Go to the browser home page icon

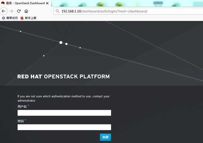26,11
